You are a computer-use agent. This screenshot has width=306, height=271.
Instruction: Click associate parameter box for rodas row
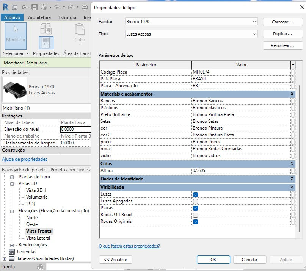coord(293,149)
